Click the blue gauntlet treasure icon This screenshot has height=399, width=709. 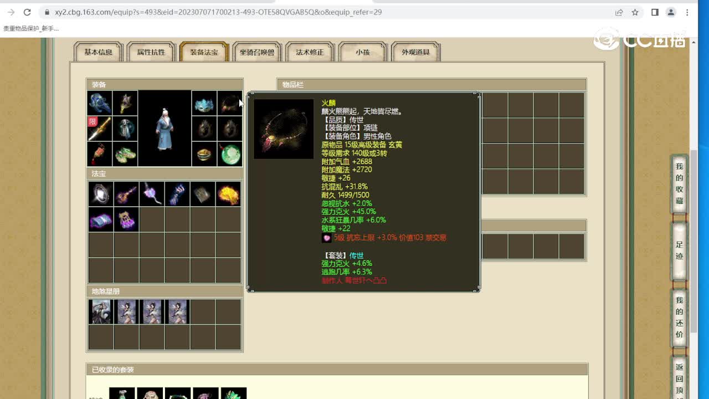click(x=177, y=194)
